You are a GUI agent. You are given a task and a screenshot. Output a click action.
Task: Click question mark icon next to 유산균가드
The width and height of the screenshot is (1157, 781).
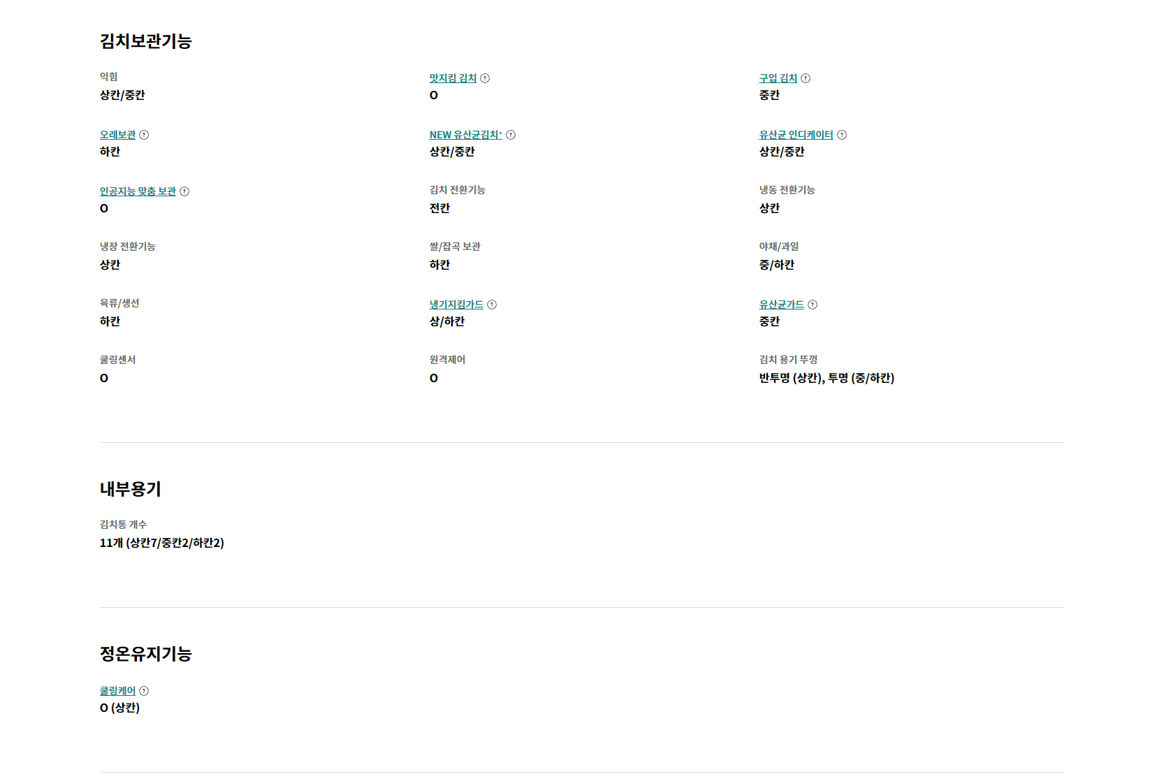tap(813, 305)
